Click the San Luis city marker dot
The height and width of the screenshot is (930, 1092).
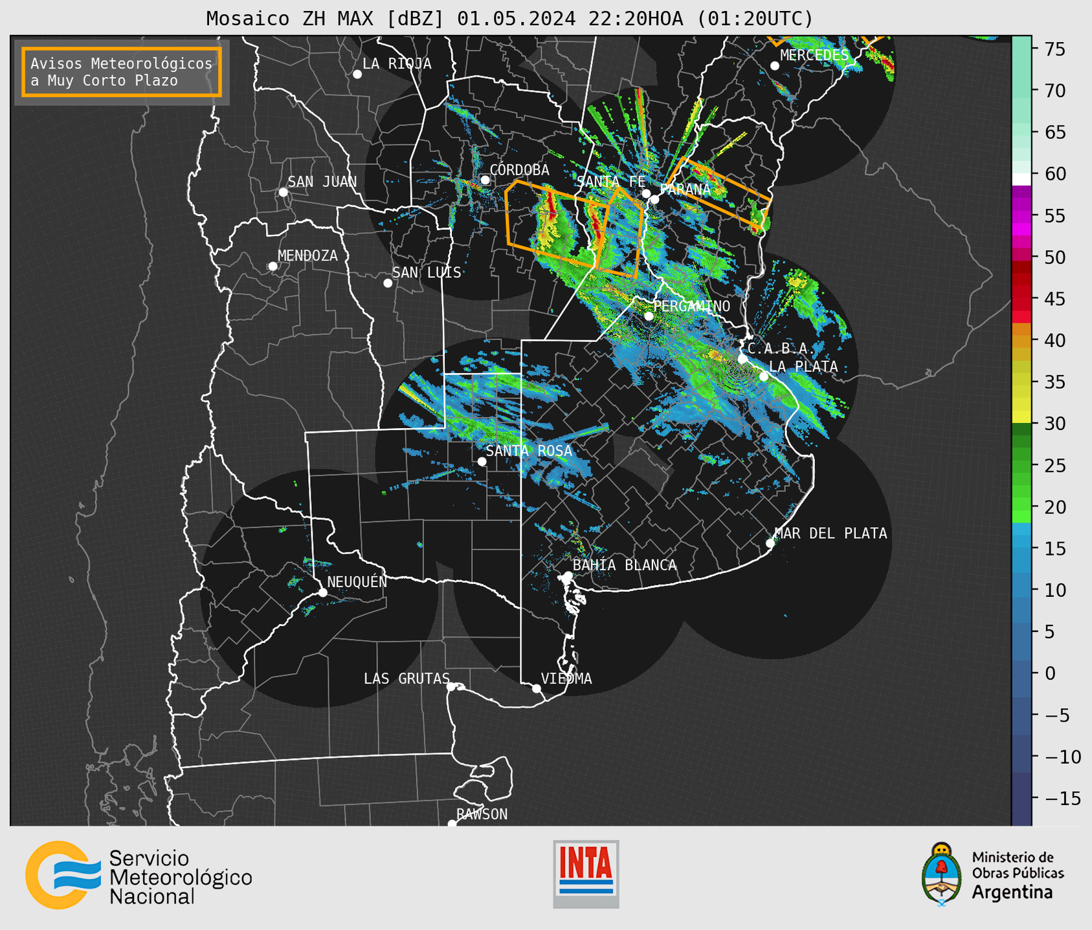click(388, 283)
